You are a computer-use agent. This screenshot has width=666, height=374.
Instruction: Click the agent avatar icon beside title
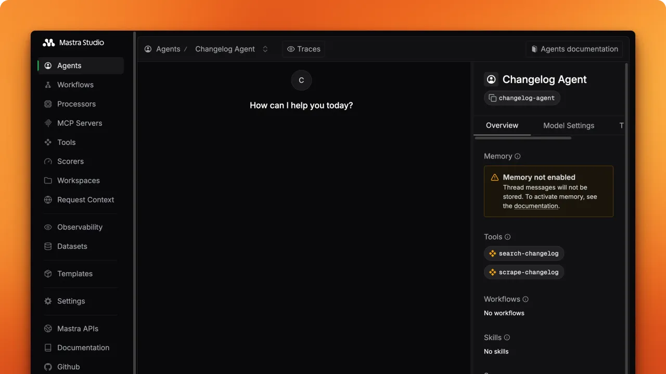click(491, 79)
